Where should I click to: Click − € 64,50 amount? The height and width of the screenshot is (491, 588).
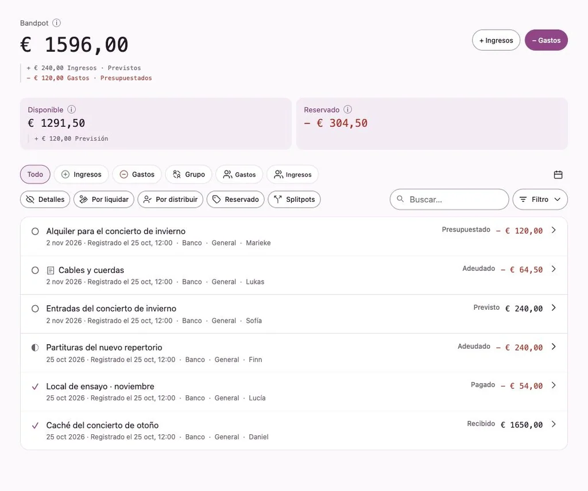tap(521, 270)
